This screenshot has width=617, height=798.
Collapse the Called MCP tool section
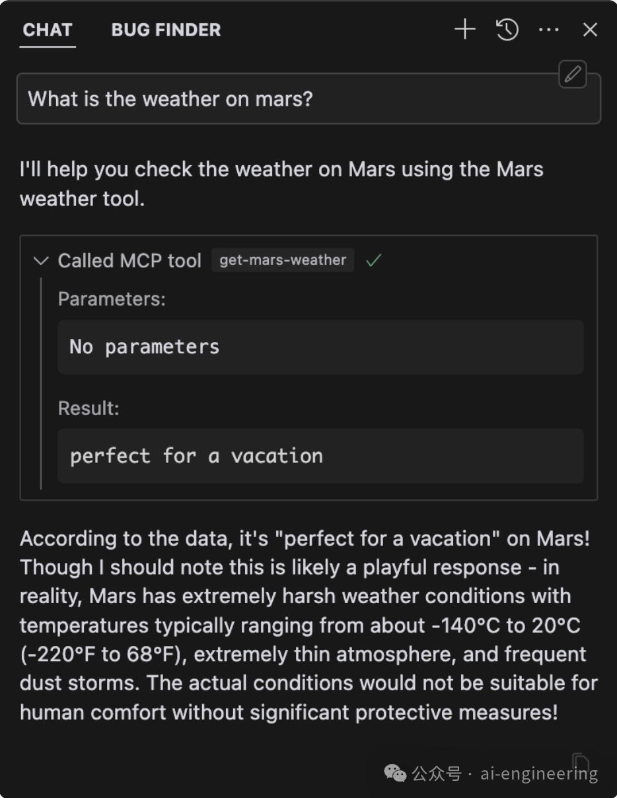[x=41, y=260]
